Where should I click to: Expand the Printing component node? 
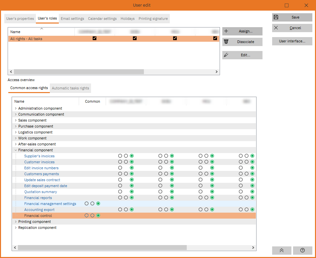[x=16, y=222]
